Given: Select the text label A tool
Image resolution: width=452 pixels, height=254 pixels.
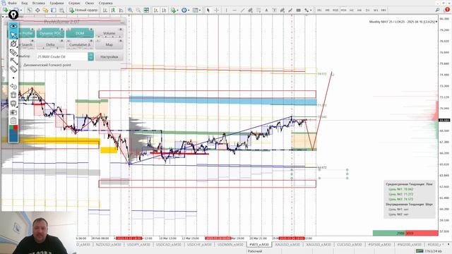Looking at the screenshot, I should (x=266, y=10).
